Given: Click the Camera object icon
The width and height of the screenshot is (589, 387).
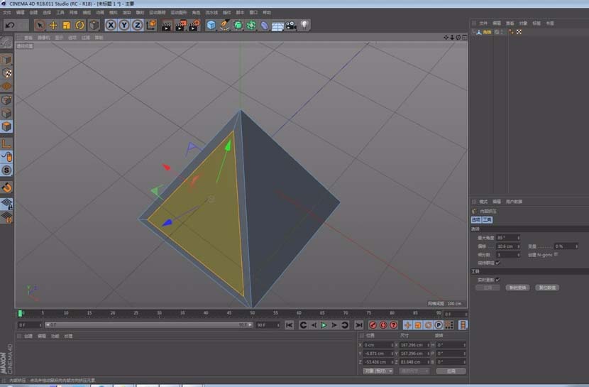Looking at the screenshot, I should point(291,25).
